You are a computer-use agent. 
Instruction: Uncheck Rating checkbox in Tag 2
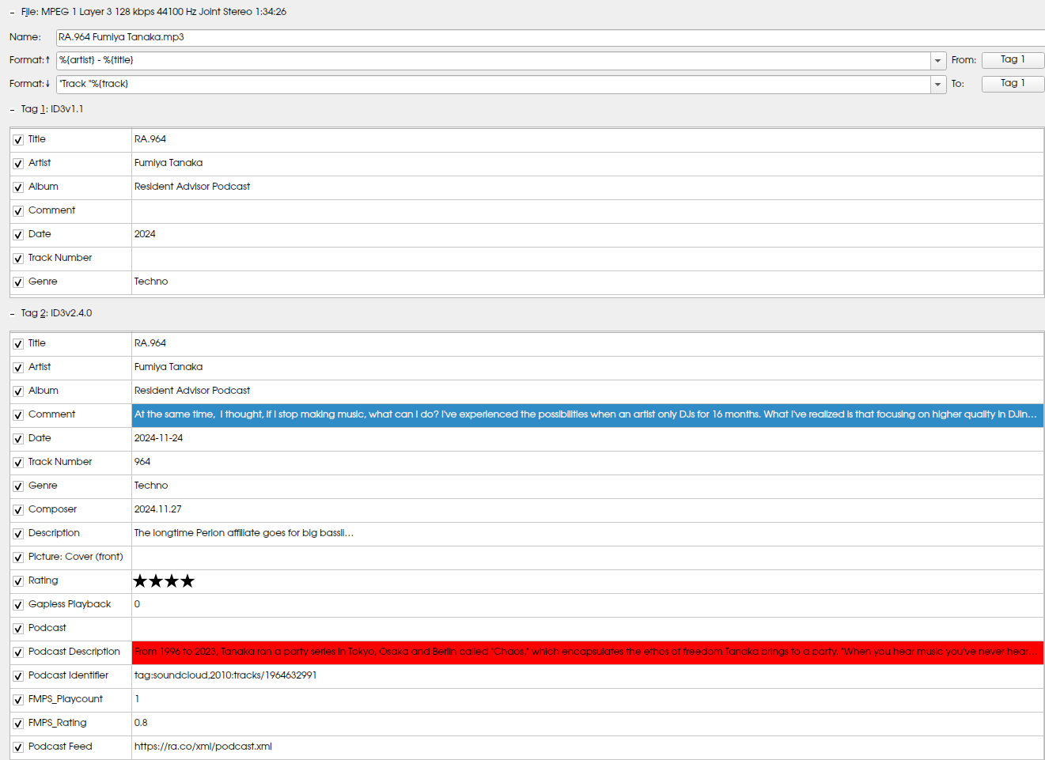[x=18, y=581]
